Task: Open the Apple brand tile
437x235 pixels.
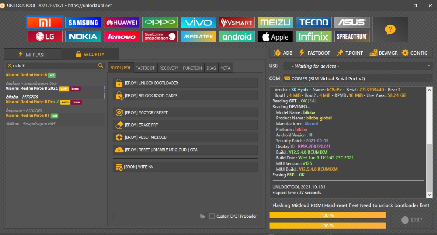Action: 275,36
